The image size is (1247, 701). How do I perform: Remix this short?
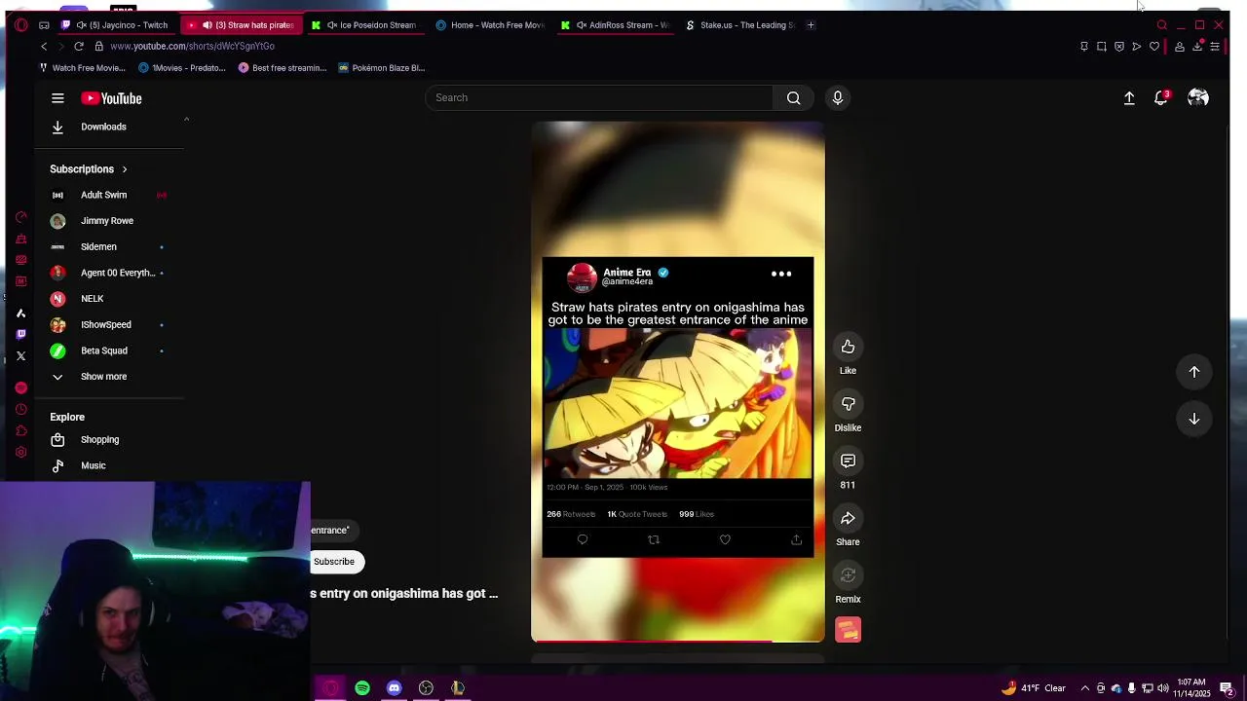[x=848, y=575]
